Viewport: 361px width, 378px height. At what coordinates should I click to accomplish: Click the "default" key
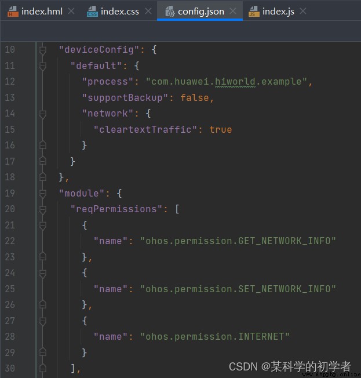tap(96, 66)
